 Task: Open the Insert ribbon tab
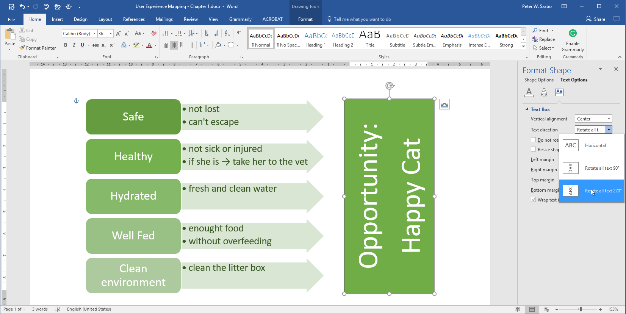[x=57, y=19]
